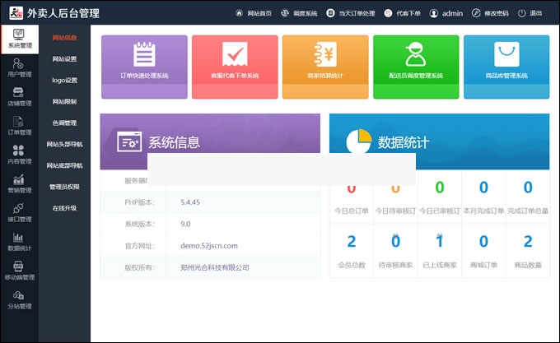
Task: Select 数据统计 in the left sidebar
Action: click(19, 242)
